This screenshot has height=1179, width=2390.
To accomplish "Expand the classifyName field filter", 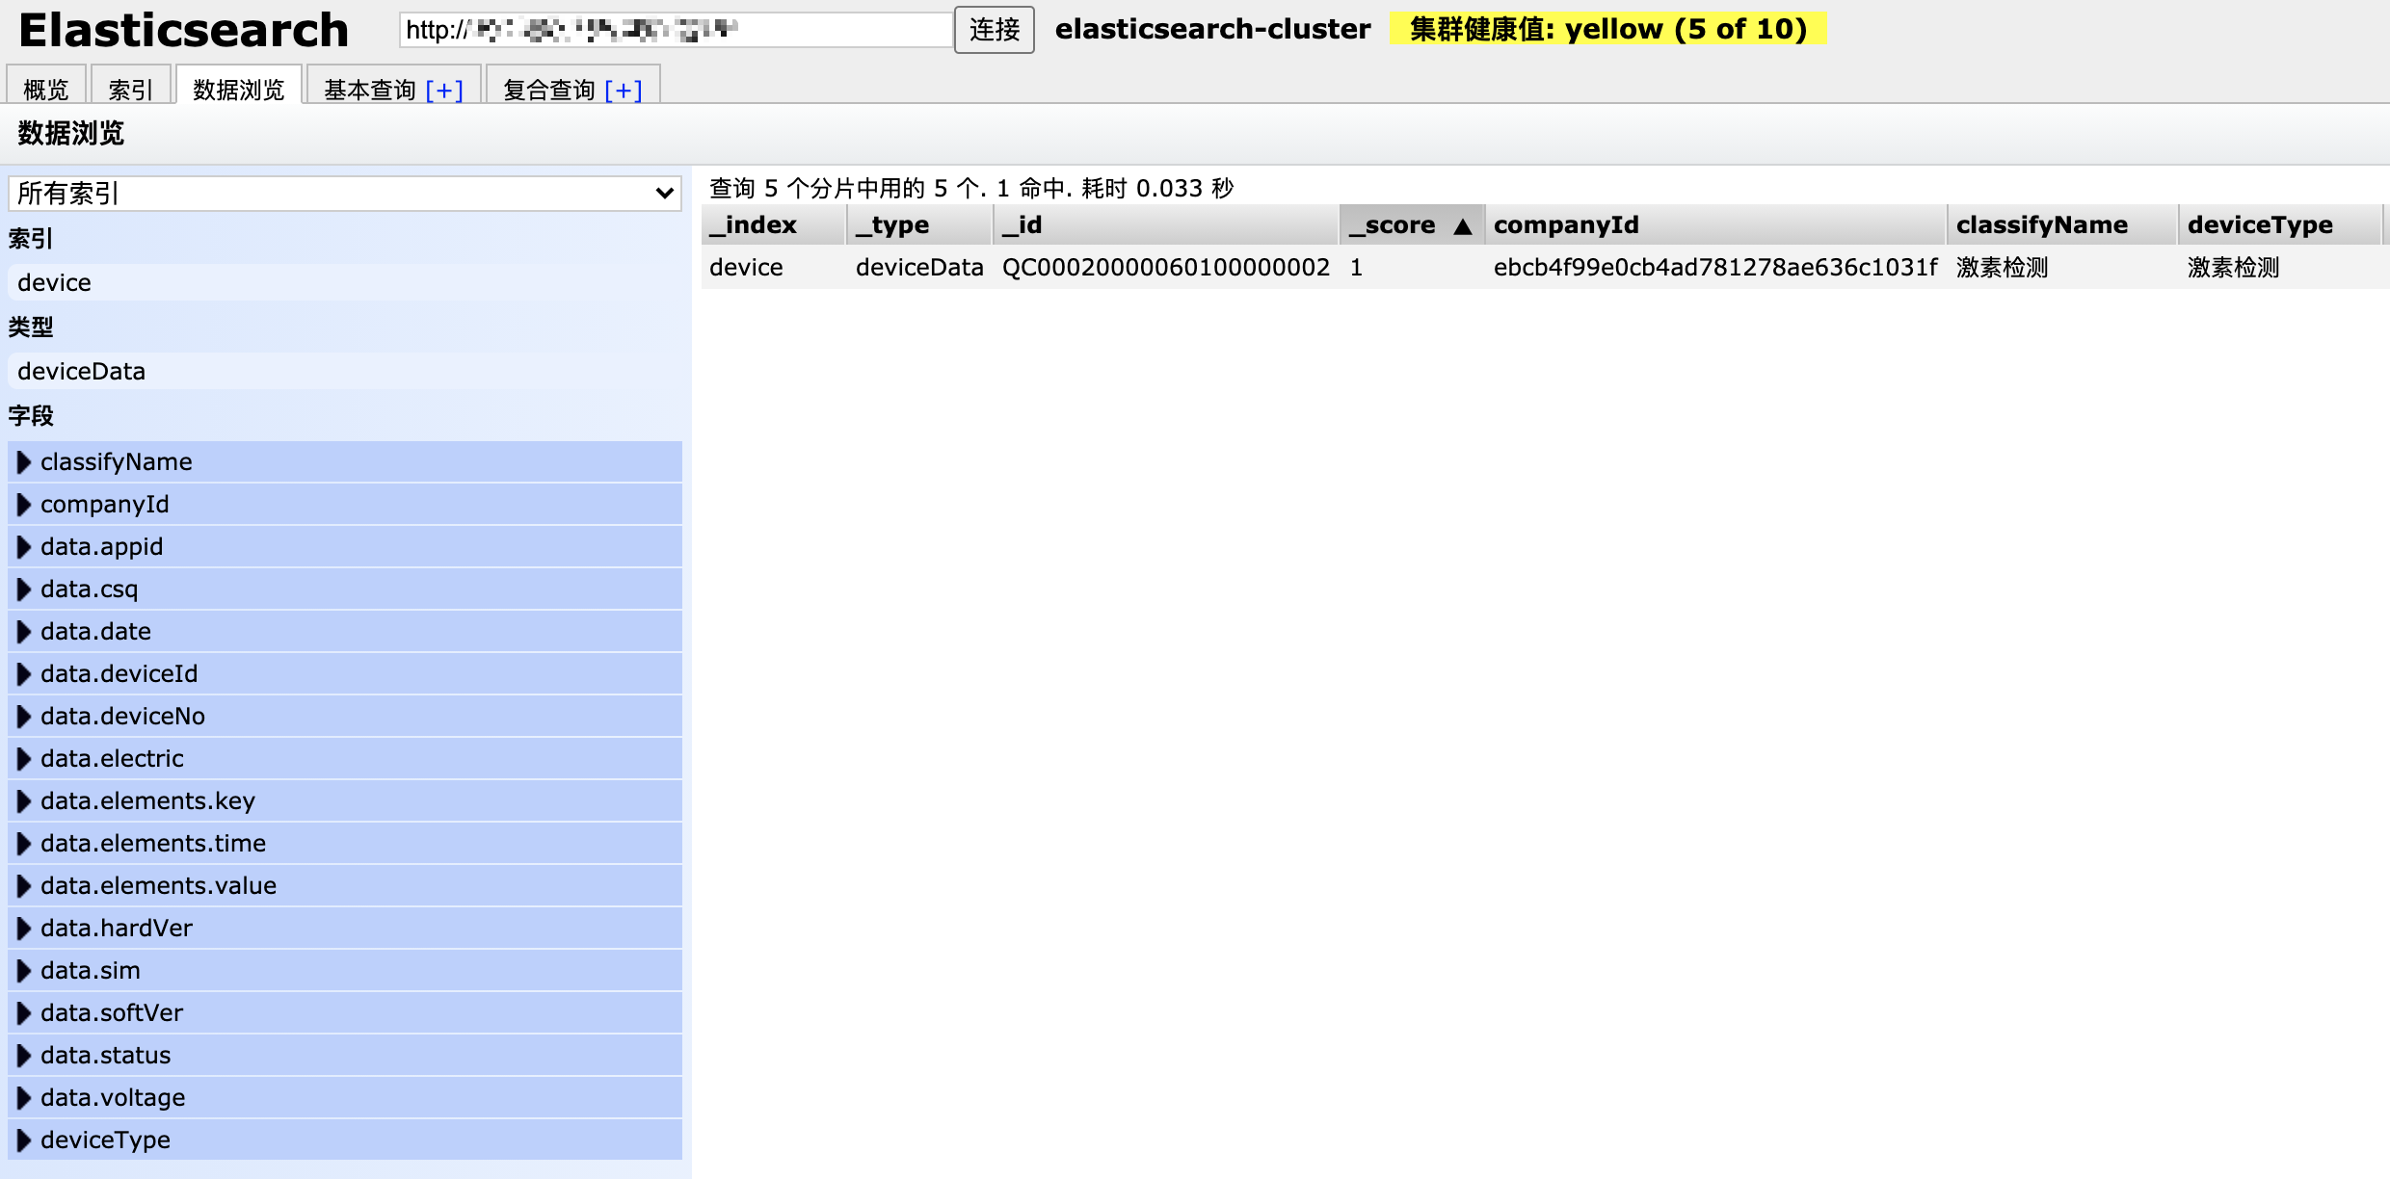I will coord(116,462).
